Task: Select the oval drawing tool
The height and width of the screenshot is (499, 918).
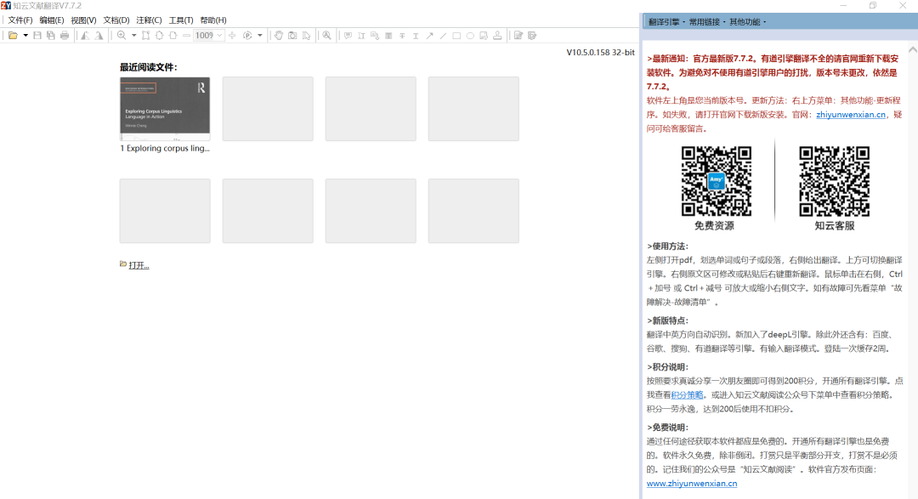Action: pos(470,36)
